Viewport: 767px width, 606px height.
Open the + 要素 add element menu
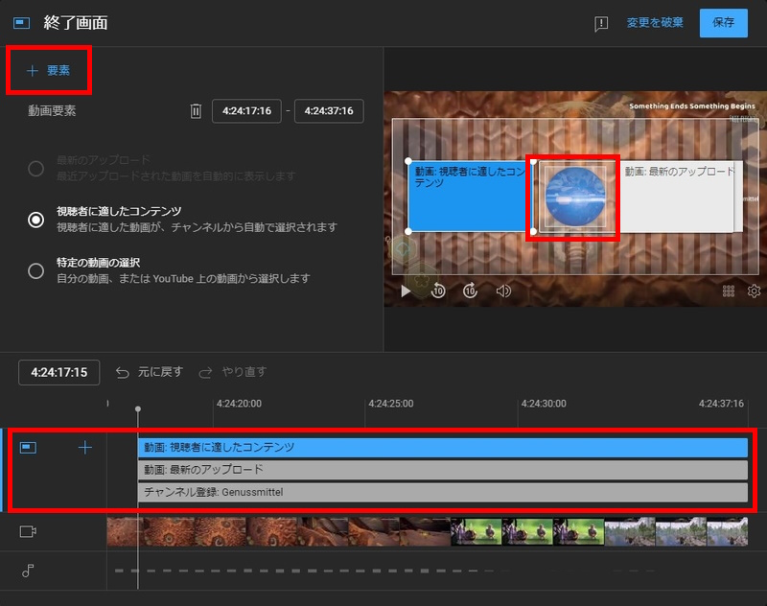point(48,71)
